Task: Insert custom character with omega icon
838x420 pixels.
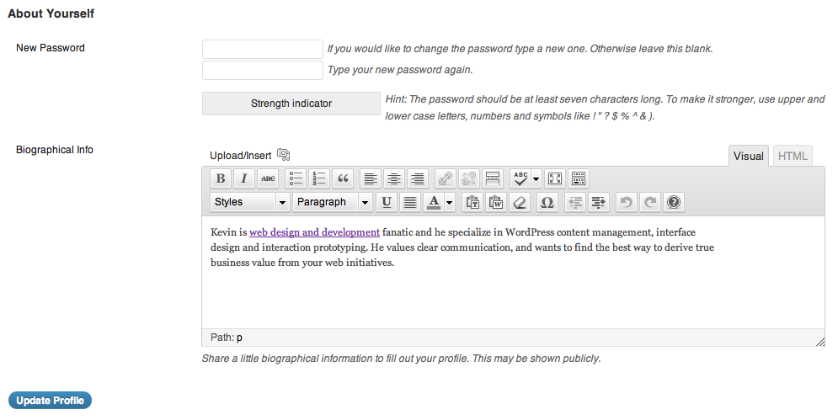Action: tap(547, 202)
